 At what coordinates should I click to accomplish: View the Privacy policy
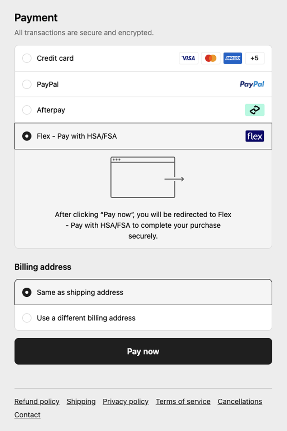(126, 402)
